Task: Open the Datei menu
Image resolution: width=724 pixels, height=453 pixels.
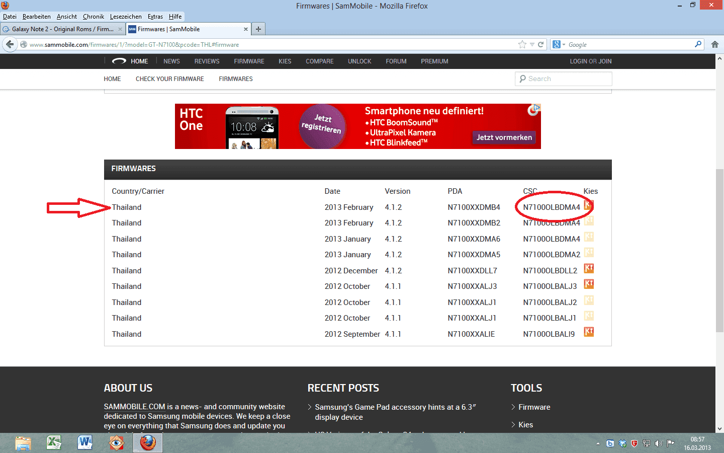Action: click(x=10, y=17)
